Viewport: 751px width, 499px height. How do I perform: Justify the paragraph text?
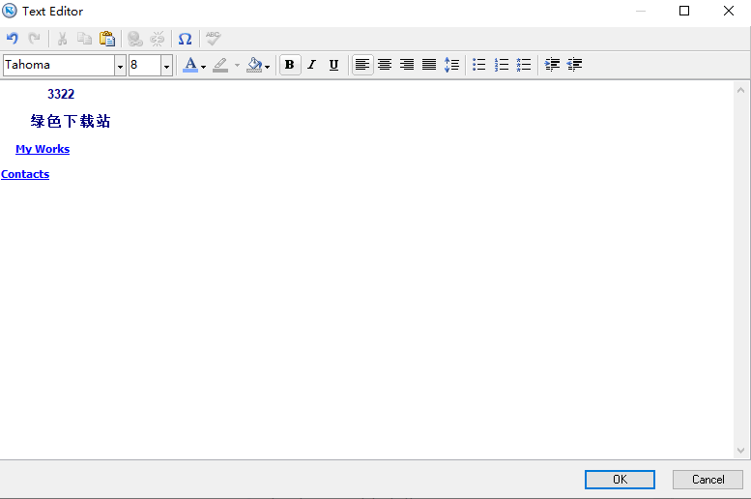(429, 65)
